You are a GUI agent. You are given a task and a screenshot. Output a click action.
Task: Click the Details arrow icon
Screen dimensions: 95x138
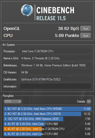pos(89,102)
